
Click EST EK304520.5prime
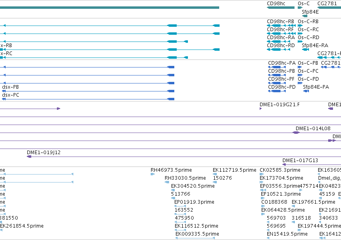tap(193, 186)
